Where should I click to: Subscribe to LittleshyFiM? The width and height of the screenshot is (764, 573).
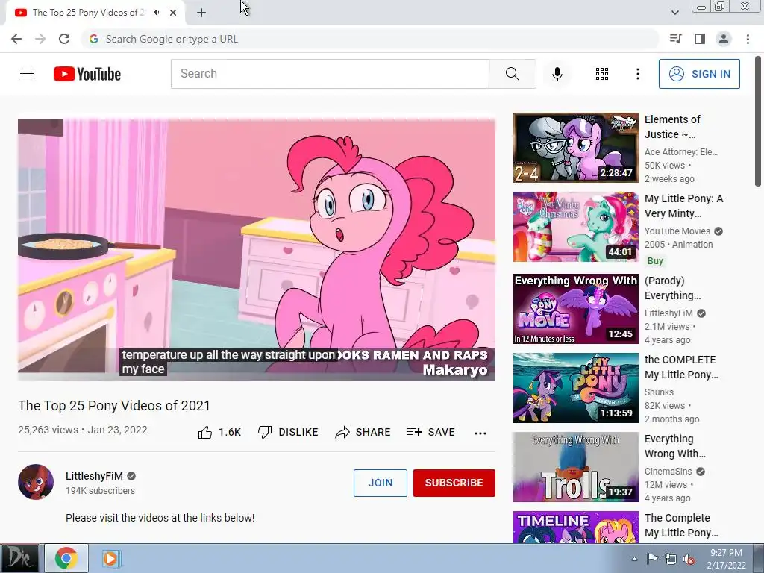pos(454,483)
